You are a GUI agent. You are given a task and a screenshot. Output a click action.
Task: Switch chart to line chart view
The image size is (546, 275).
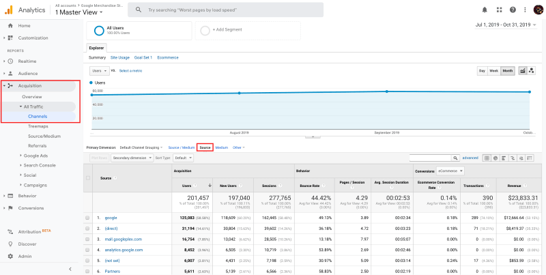[522, 71]
